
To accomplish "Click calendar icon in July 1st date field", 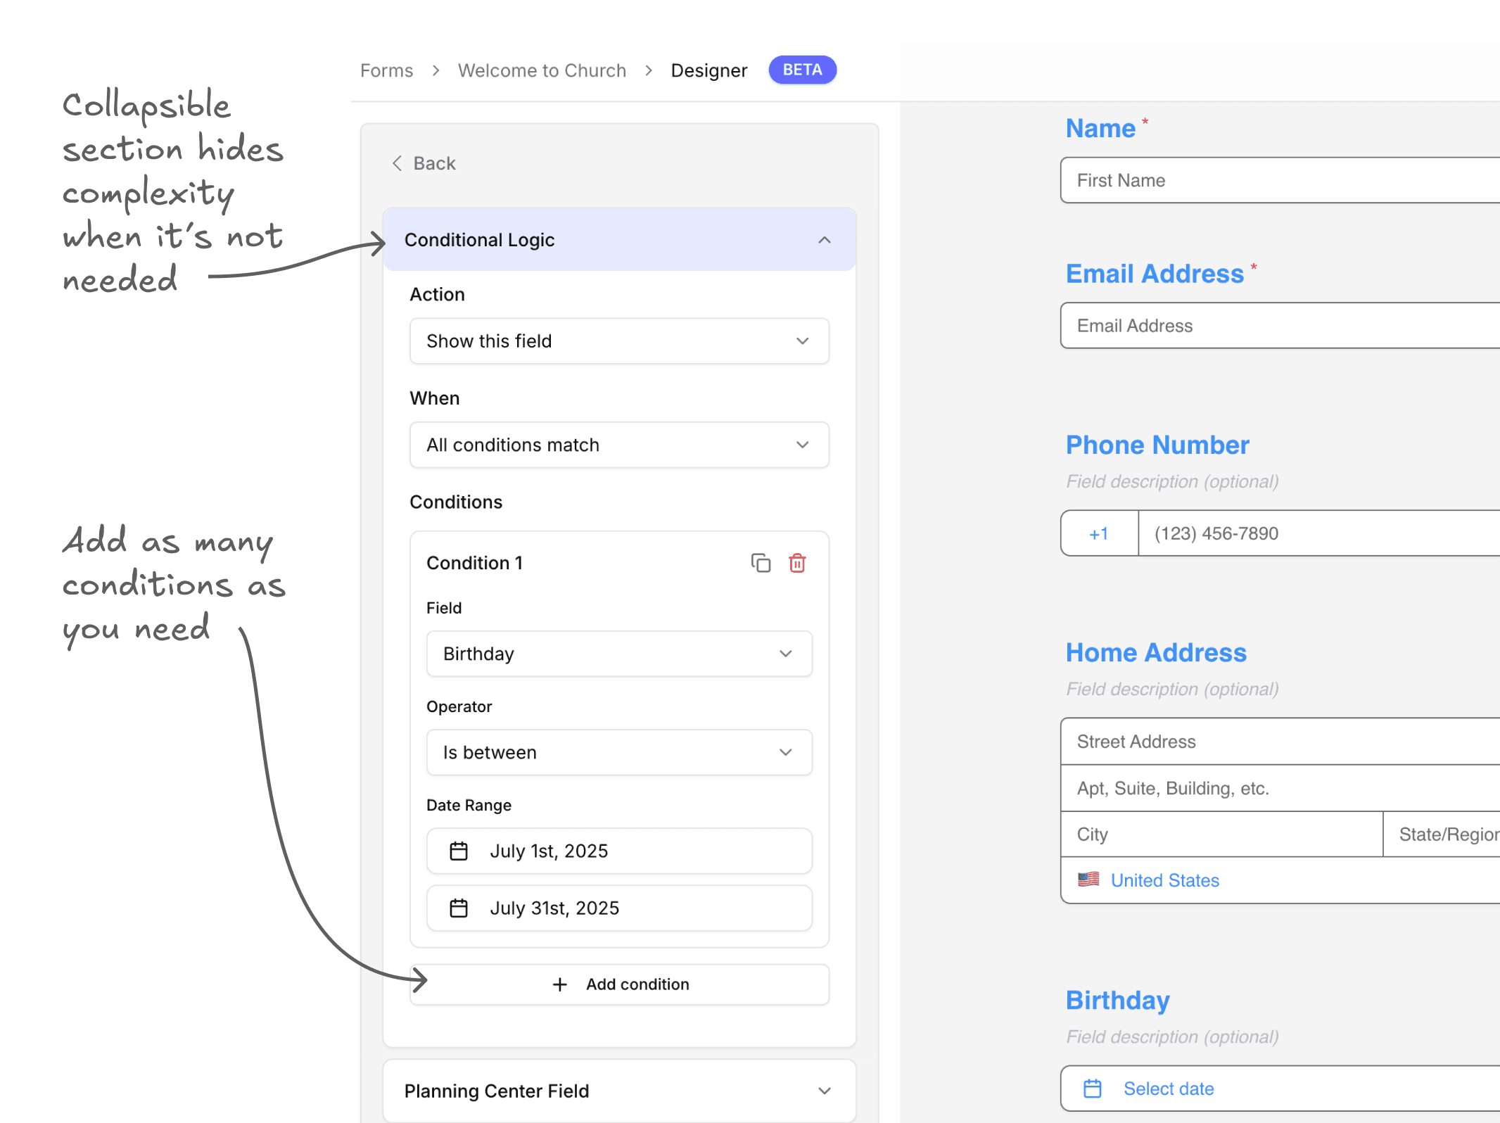I will pos(459,851).
